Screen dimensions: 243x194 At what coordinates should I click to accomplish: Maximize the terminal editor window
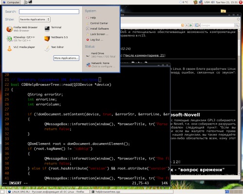coord(163,65)
